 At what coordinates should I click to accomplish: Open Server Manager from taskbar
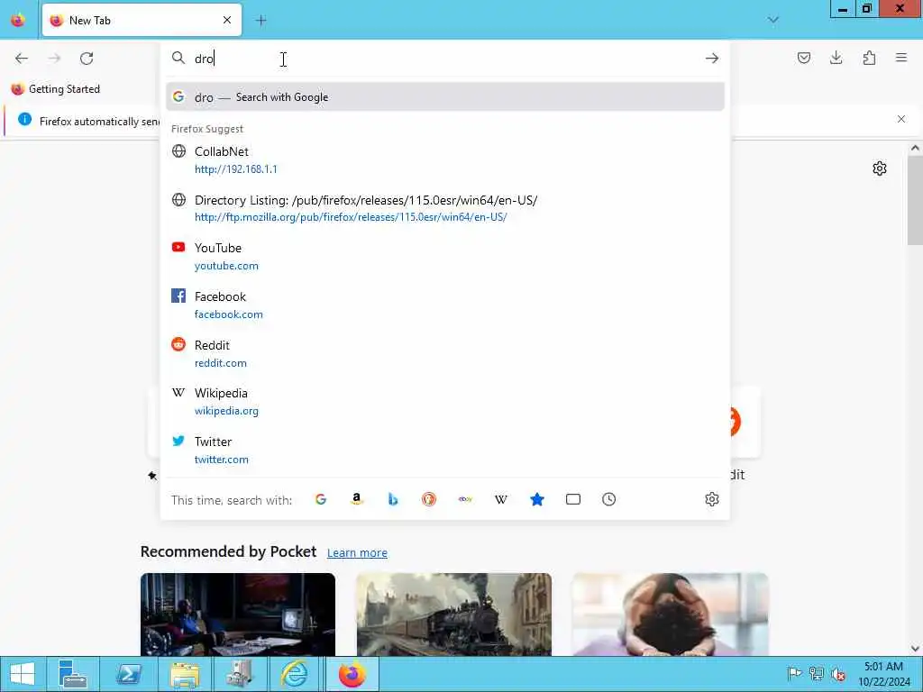[x=73, y=674]
